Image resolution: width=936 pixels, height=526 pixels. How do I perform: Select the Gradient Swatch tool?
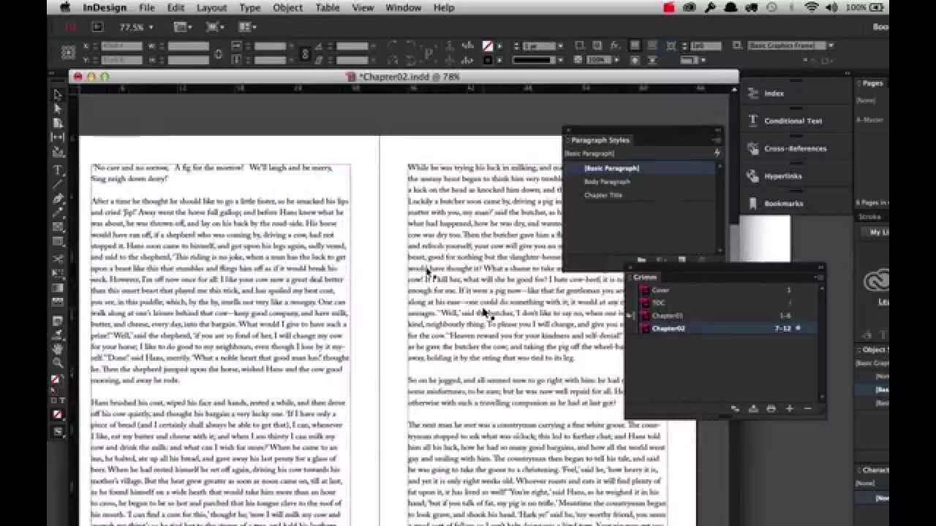(x=58, y=288)
